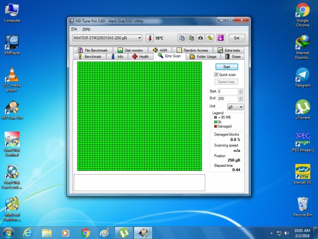Switch to the Benchmark tab
The height and width of the screenshot is (239, 318).
(90, 57)
